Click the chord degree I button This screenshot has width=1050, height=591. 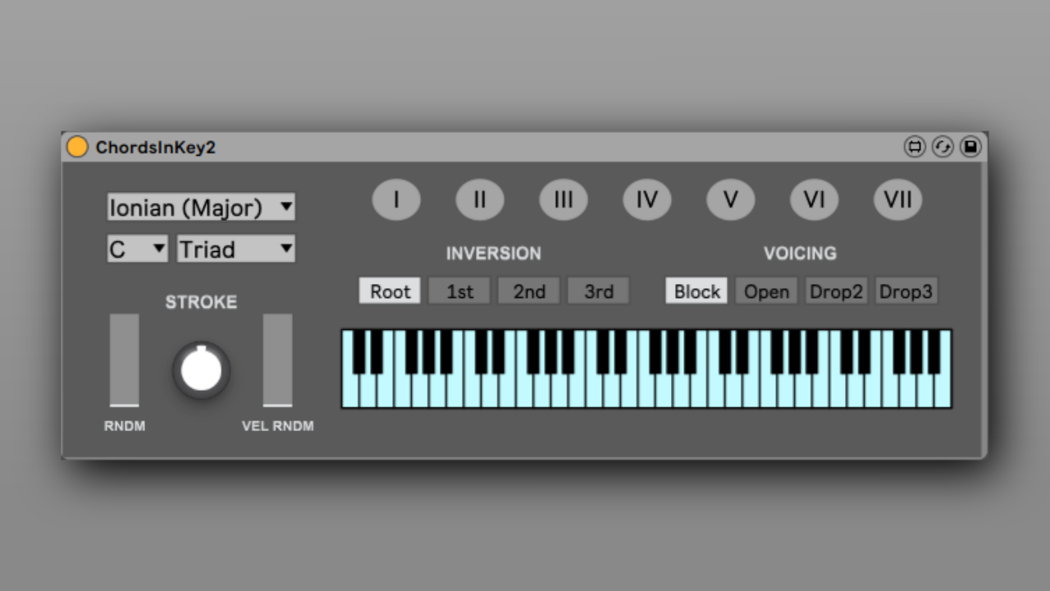coord(396,200)
